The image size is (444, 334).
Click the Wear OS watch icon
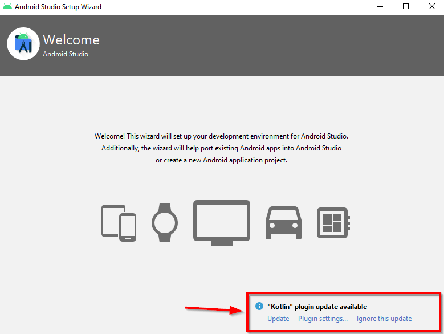(x=165, y=223)
